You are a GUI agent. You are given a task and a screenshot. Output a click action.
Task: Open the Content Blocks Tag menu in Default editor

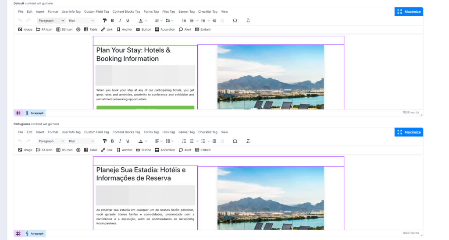[126, 11]
